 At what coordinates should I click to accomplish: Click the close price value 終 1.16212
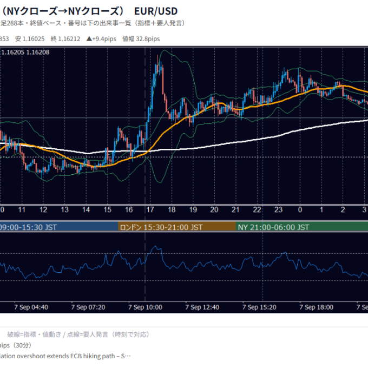tap(65, 39)
